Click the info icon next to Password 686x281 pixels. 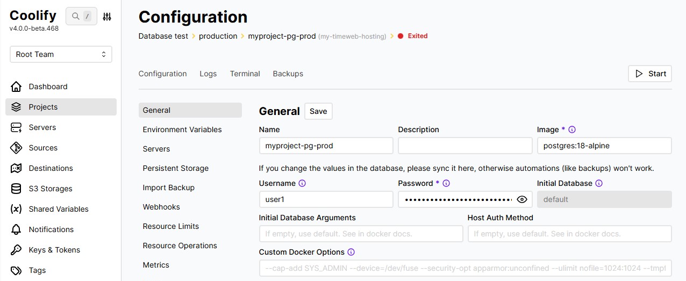pyautogui.click(x=446, y=183)
